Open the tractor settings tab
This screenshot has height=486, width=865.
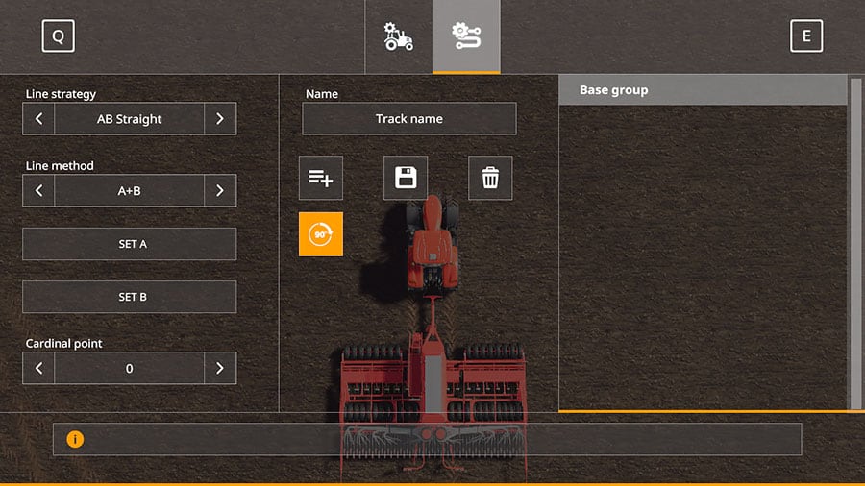point(399,36)
